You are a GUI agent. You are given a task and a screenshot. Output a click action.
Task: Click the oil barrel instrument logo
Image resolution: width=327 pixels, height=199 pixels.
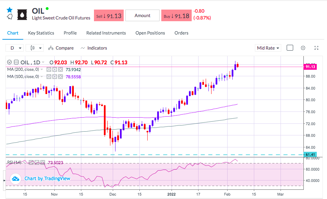tap(22, 15)
